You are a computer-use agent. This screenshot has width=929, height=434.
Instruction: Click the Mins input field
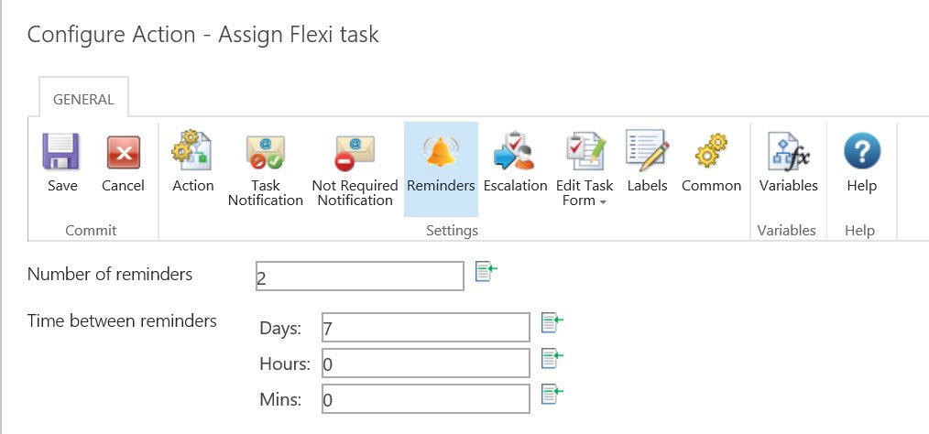point(425,398)
